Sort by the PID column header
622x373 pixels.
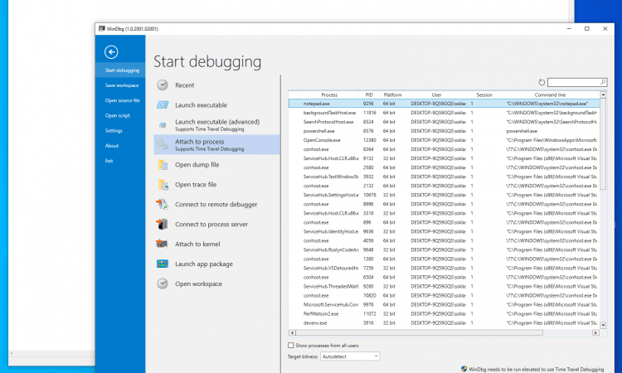369,94
